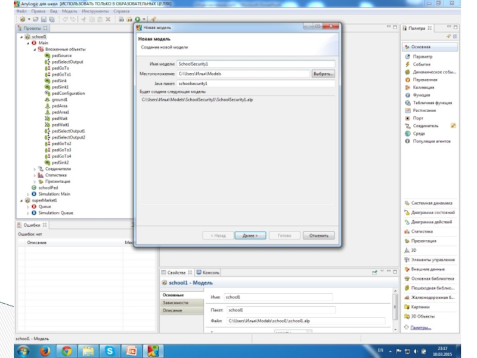Pick Соединитель icon in palette
The height and width of the screenshot is (358, 477).
(408, 126)
